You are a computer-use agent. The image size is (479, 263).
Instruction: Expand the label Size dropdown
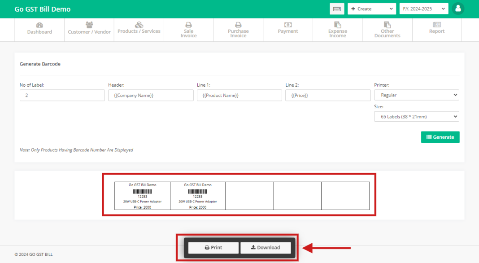pos(416,116)
